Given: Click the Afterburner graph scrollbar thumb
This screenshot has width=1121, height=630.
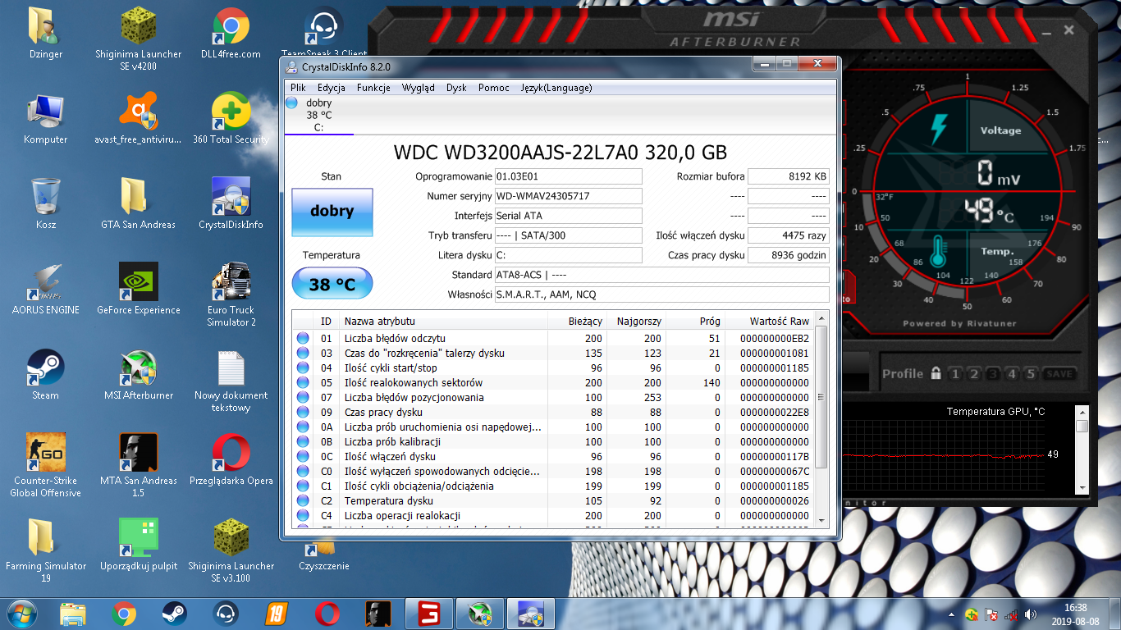Looking at the screenshot, I should (x=1082, y=426).
